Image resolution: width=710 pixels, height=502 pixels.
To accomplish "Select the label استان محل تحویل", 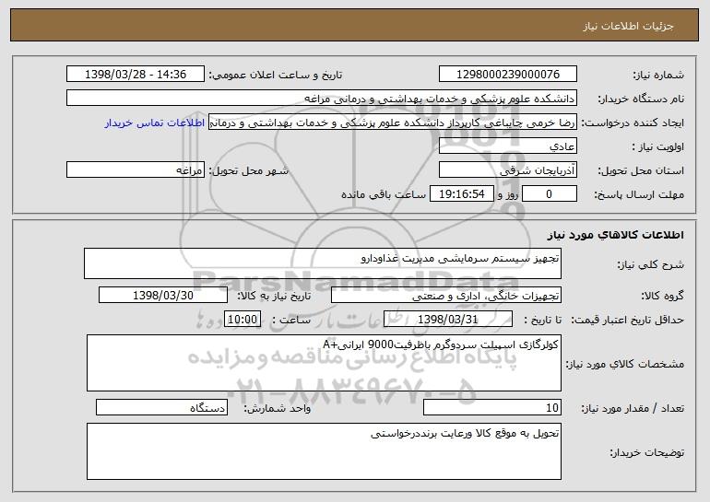I will click(x=641, y=171).
